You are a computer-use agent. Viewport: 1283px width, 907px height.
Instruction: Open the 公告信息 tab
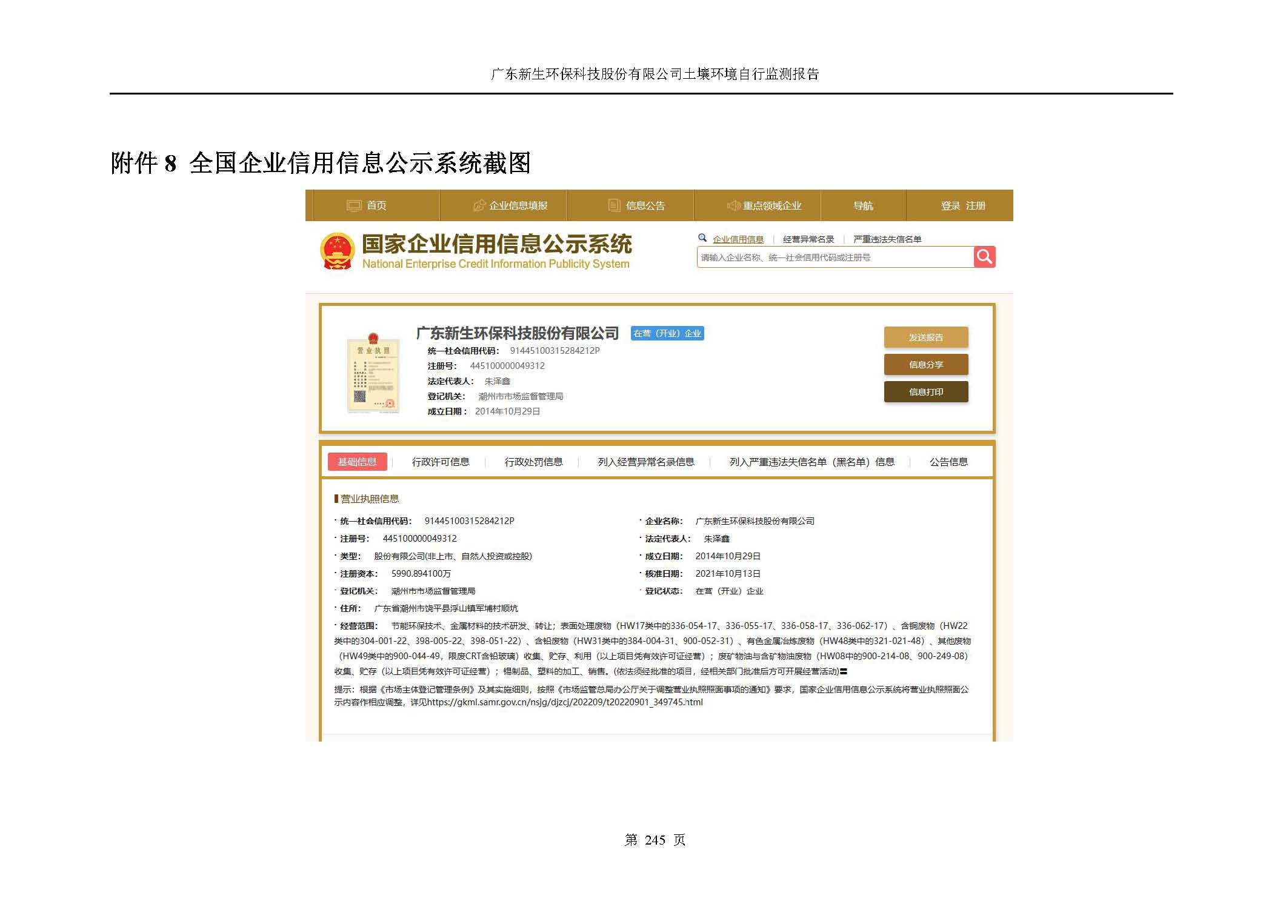coord(948,462)
